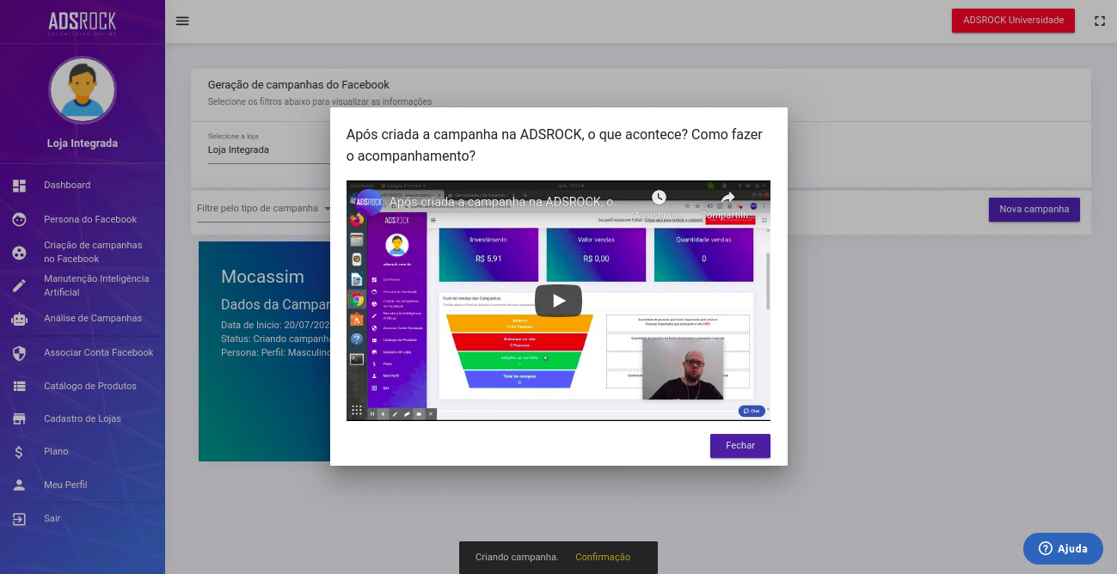
Task: Toggle fullscreen mode icon
Action: point(1099,21)
